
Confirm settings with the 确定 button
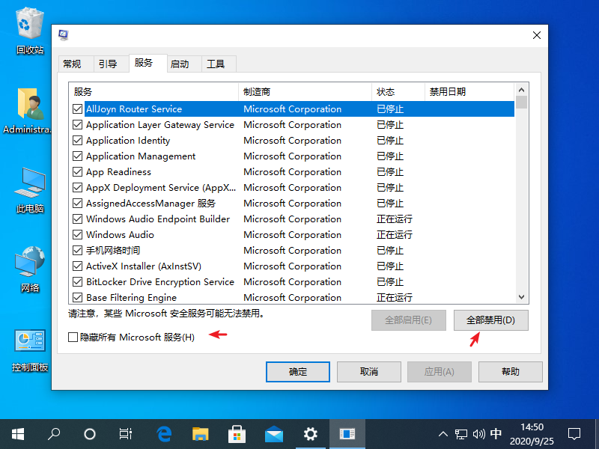pos(297,372)
